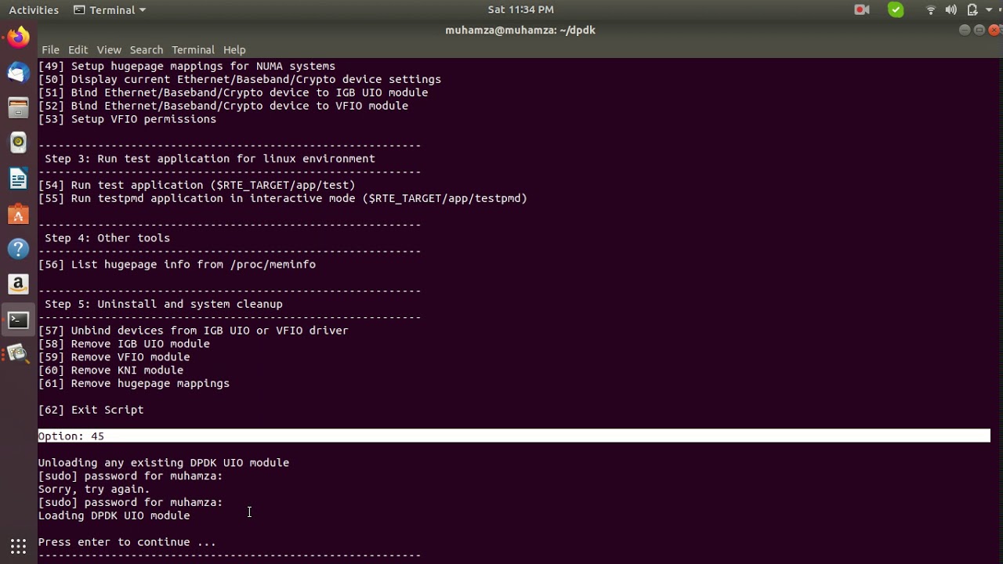Open the Help menu in menu bar

point(234,49)
